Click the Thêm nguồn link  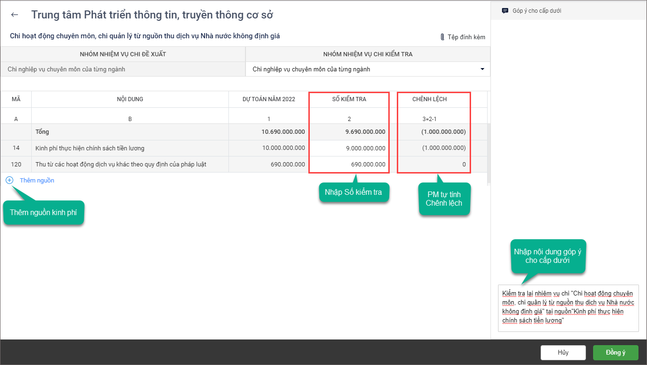click(37, 180)
